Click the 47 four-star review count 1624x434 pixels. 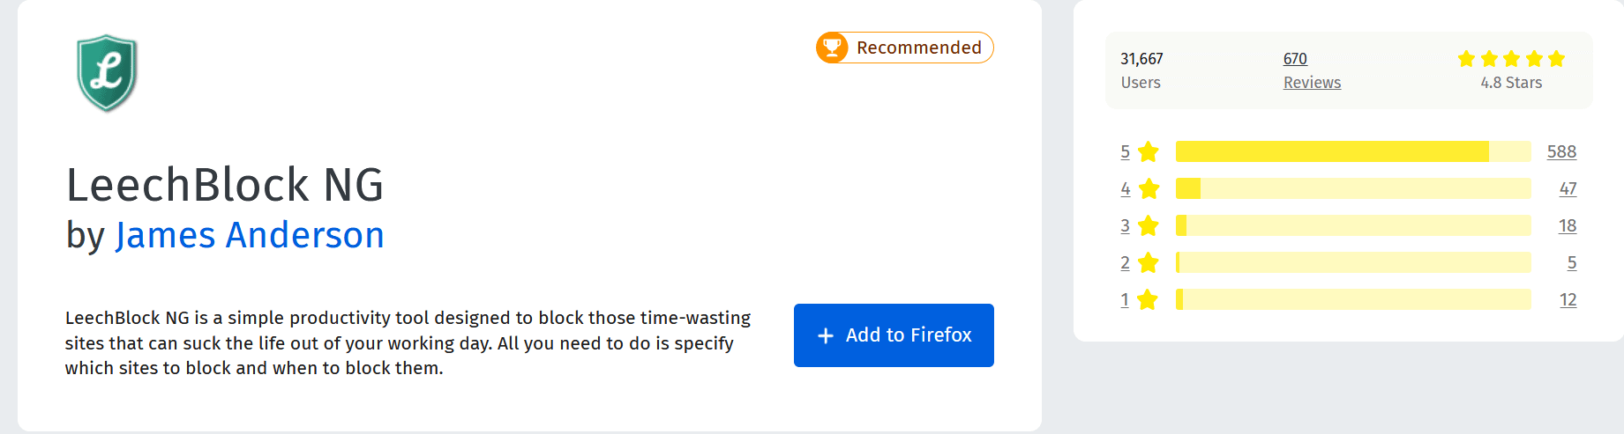click(1568, 188)
